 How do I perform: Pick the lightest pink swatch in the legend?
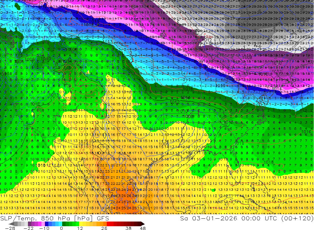click(x=43, y=224)
